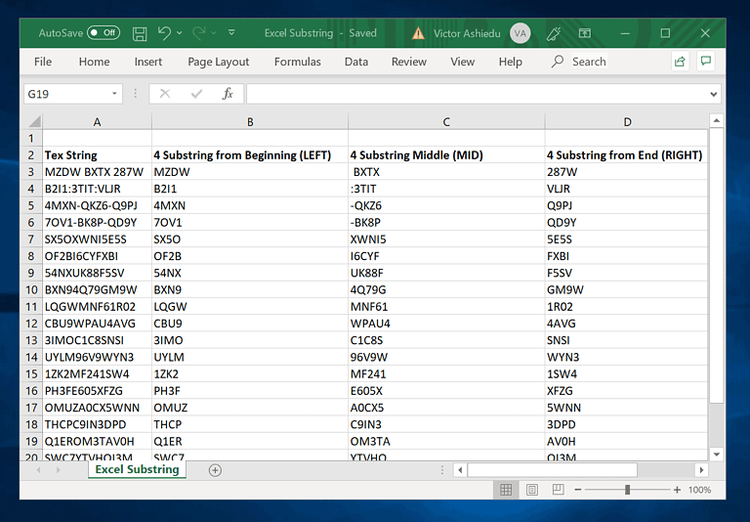750x522 pixels.
Task: Click the Insert Function fx icon
Action: point(228,94)
